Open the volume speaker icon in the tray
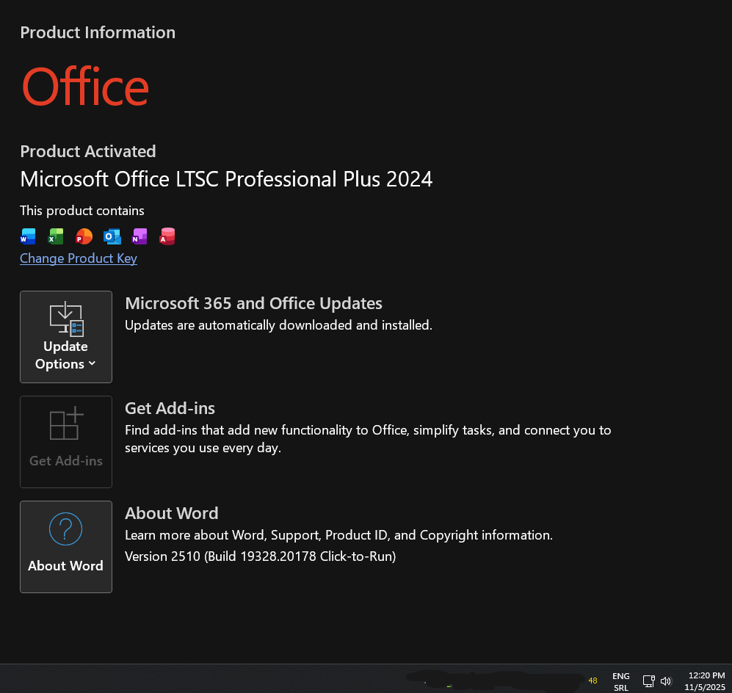 tap(666, 681)
